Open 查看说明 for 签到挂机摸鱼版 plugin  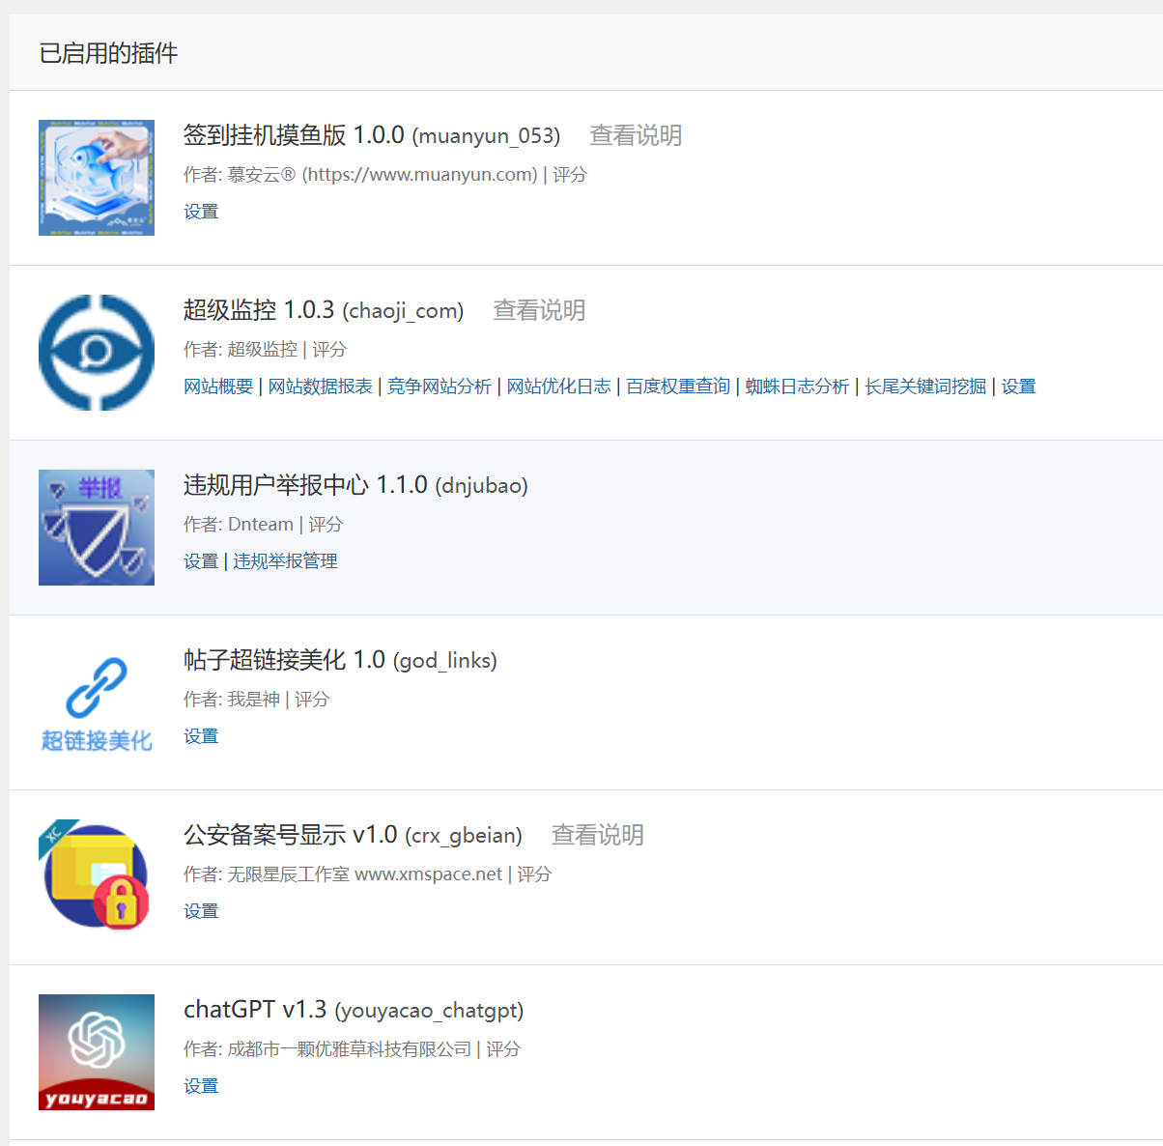pos(636,135)
